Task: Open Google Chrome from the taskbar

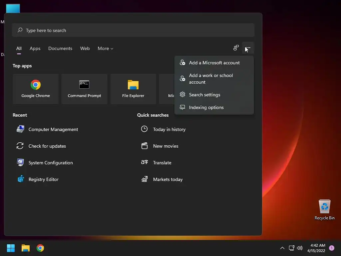Action: pos(40,248)
